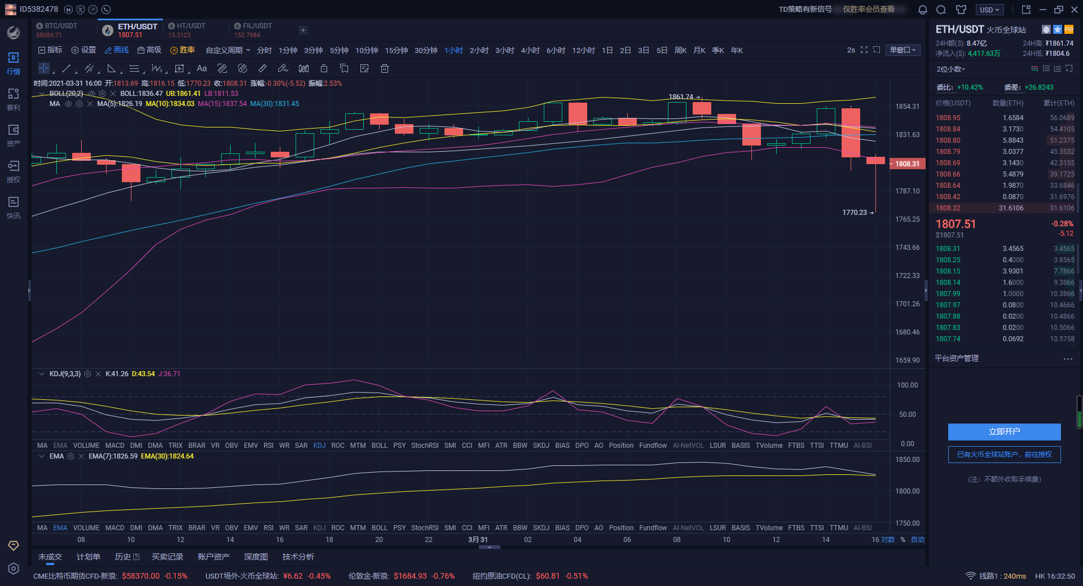Toggle percent scale on chart axis
1083x586 pixels.
[x=902, y=540]
